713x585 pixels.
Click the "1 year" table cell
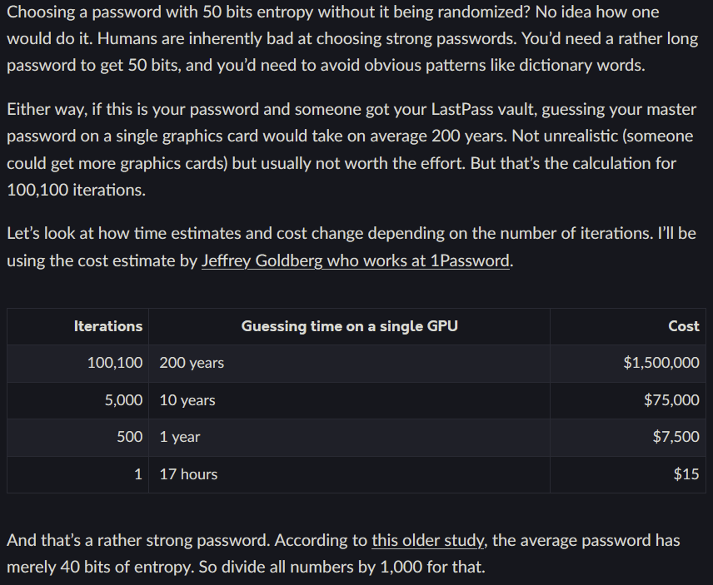[x=180, y=437]
